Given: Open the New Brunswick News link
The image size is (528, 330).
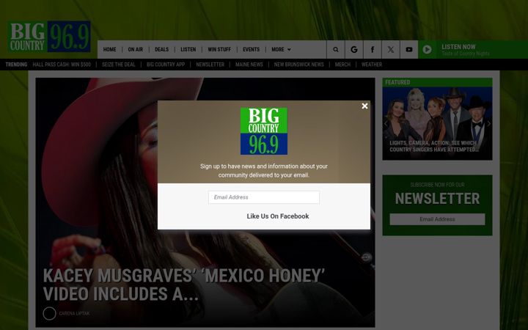Looking at the screenshot, I should point(298,65).
